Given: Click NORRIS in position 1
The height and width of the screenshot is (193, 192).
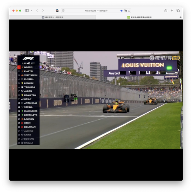Looking at the screenshot, I should point(28,67).
